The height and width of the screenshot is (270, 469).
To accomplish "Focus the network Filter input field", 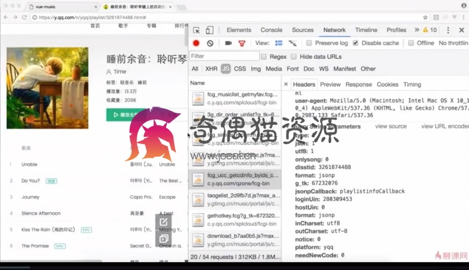I will [225, 56].
